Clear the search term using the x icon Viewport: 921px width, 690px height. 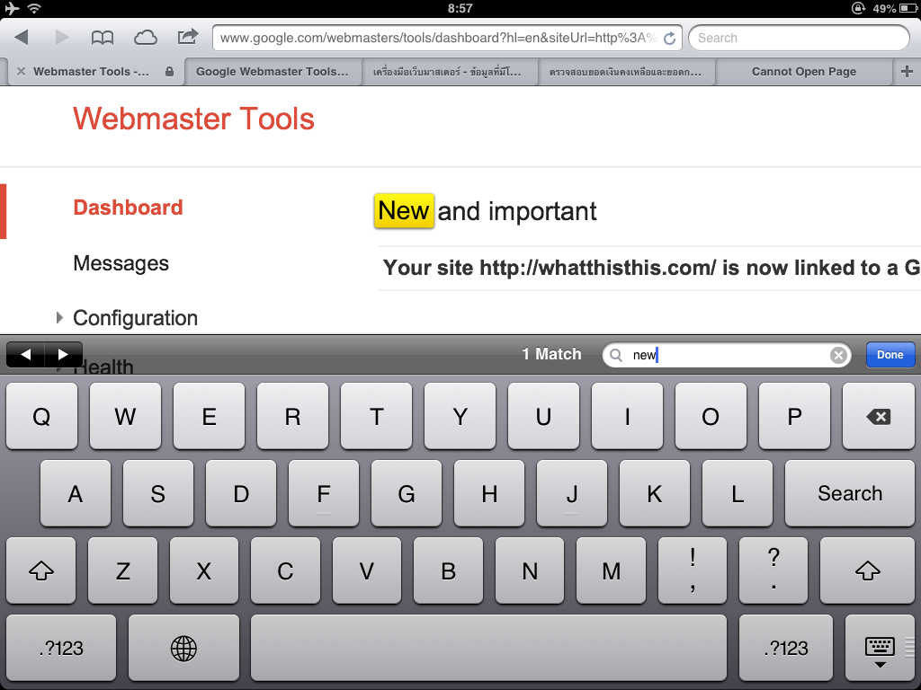tap(837, 354)
